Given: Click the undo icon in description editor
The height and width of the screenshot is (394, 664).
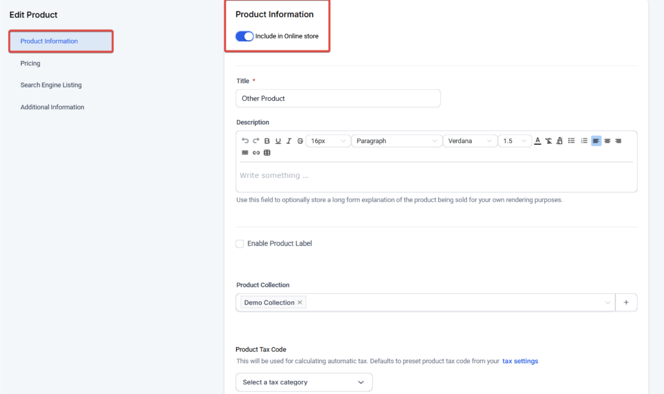Looking at the screenshot, I should click(245, 141).
